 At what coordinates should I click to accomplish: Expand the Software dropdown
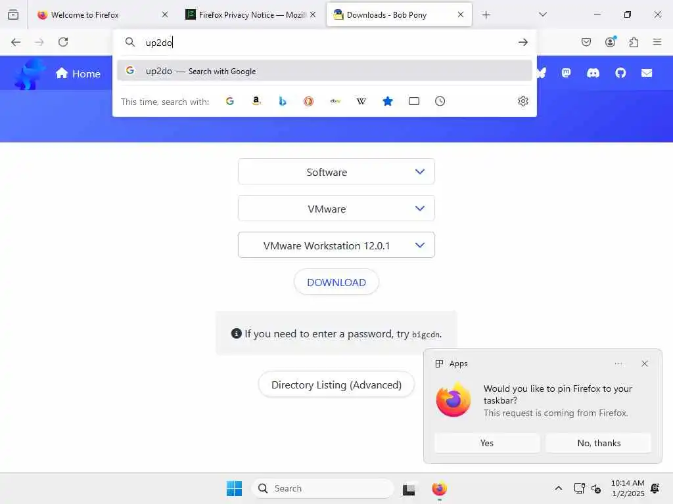(x=336, y=172)
